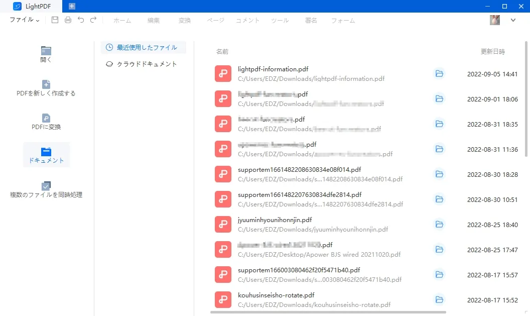Viewport: 530px width, 316px height.
Task: Open the ツール menu tab
Action: click(x=280, y=21)
